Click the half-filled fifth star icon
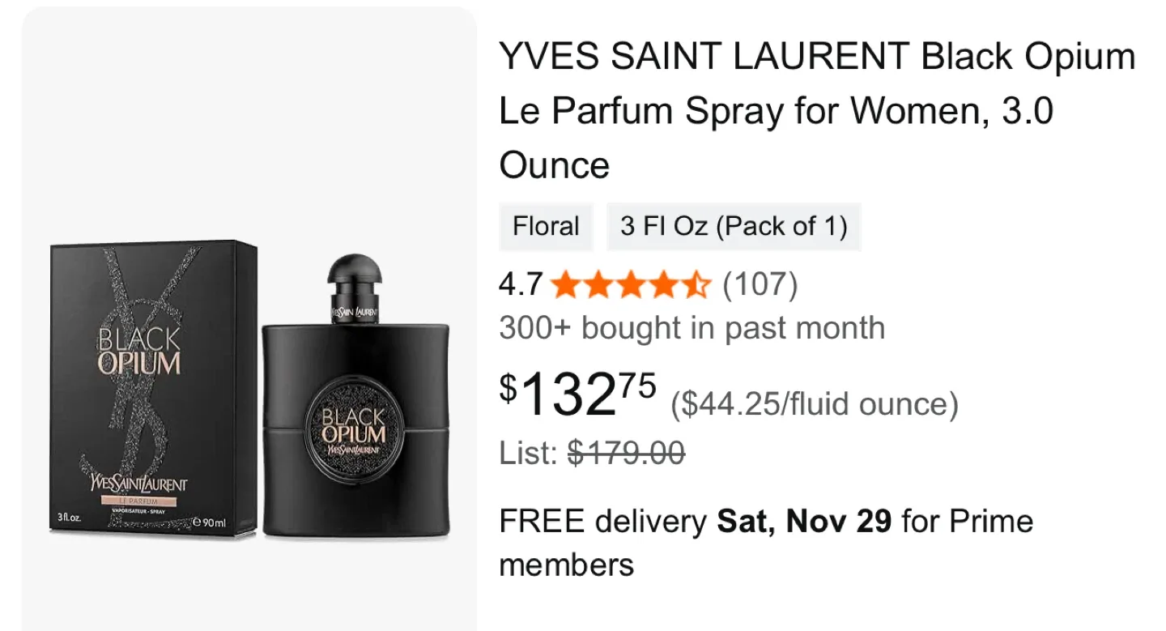 [x=698, y=285]
